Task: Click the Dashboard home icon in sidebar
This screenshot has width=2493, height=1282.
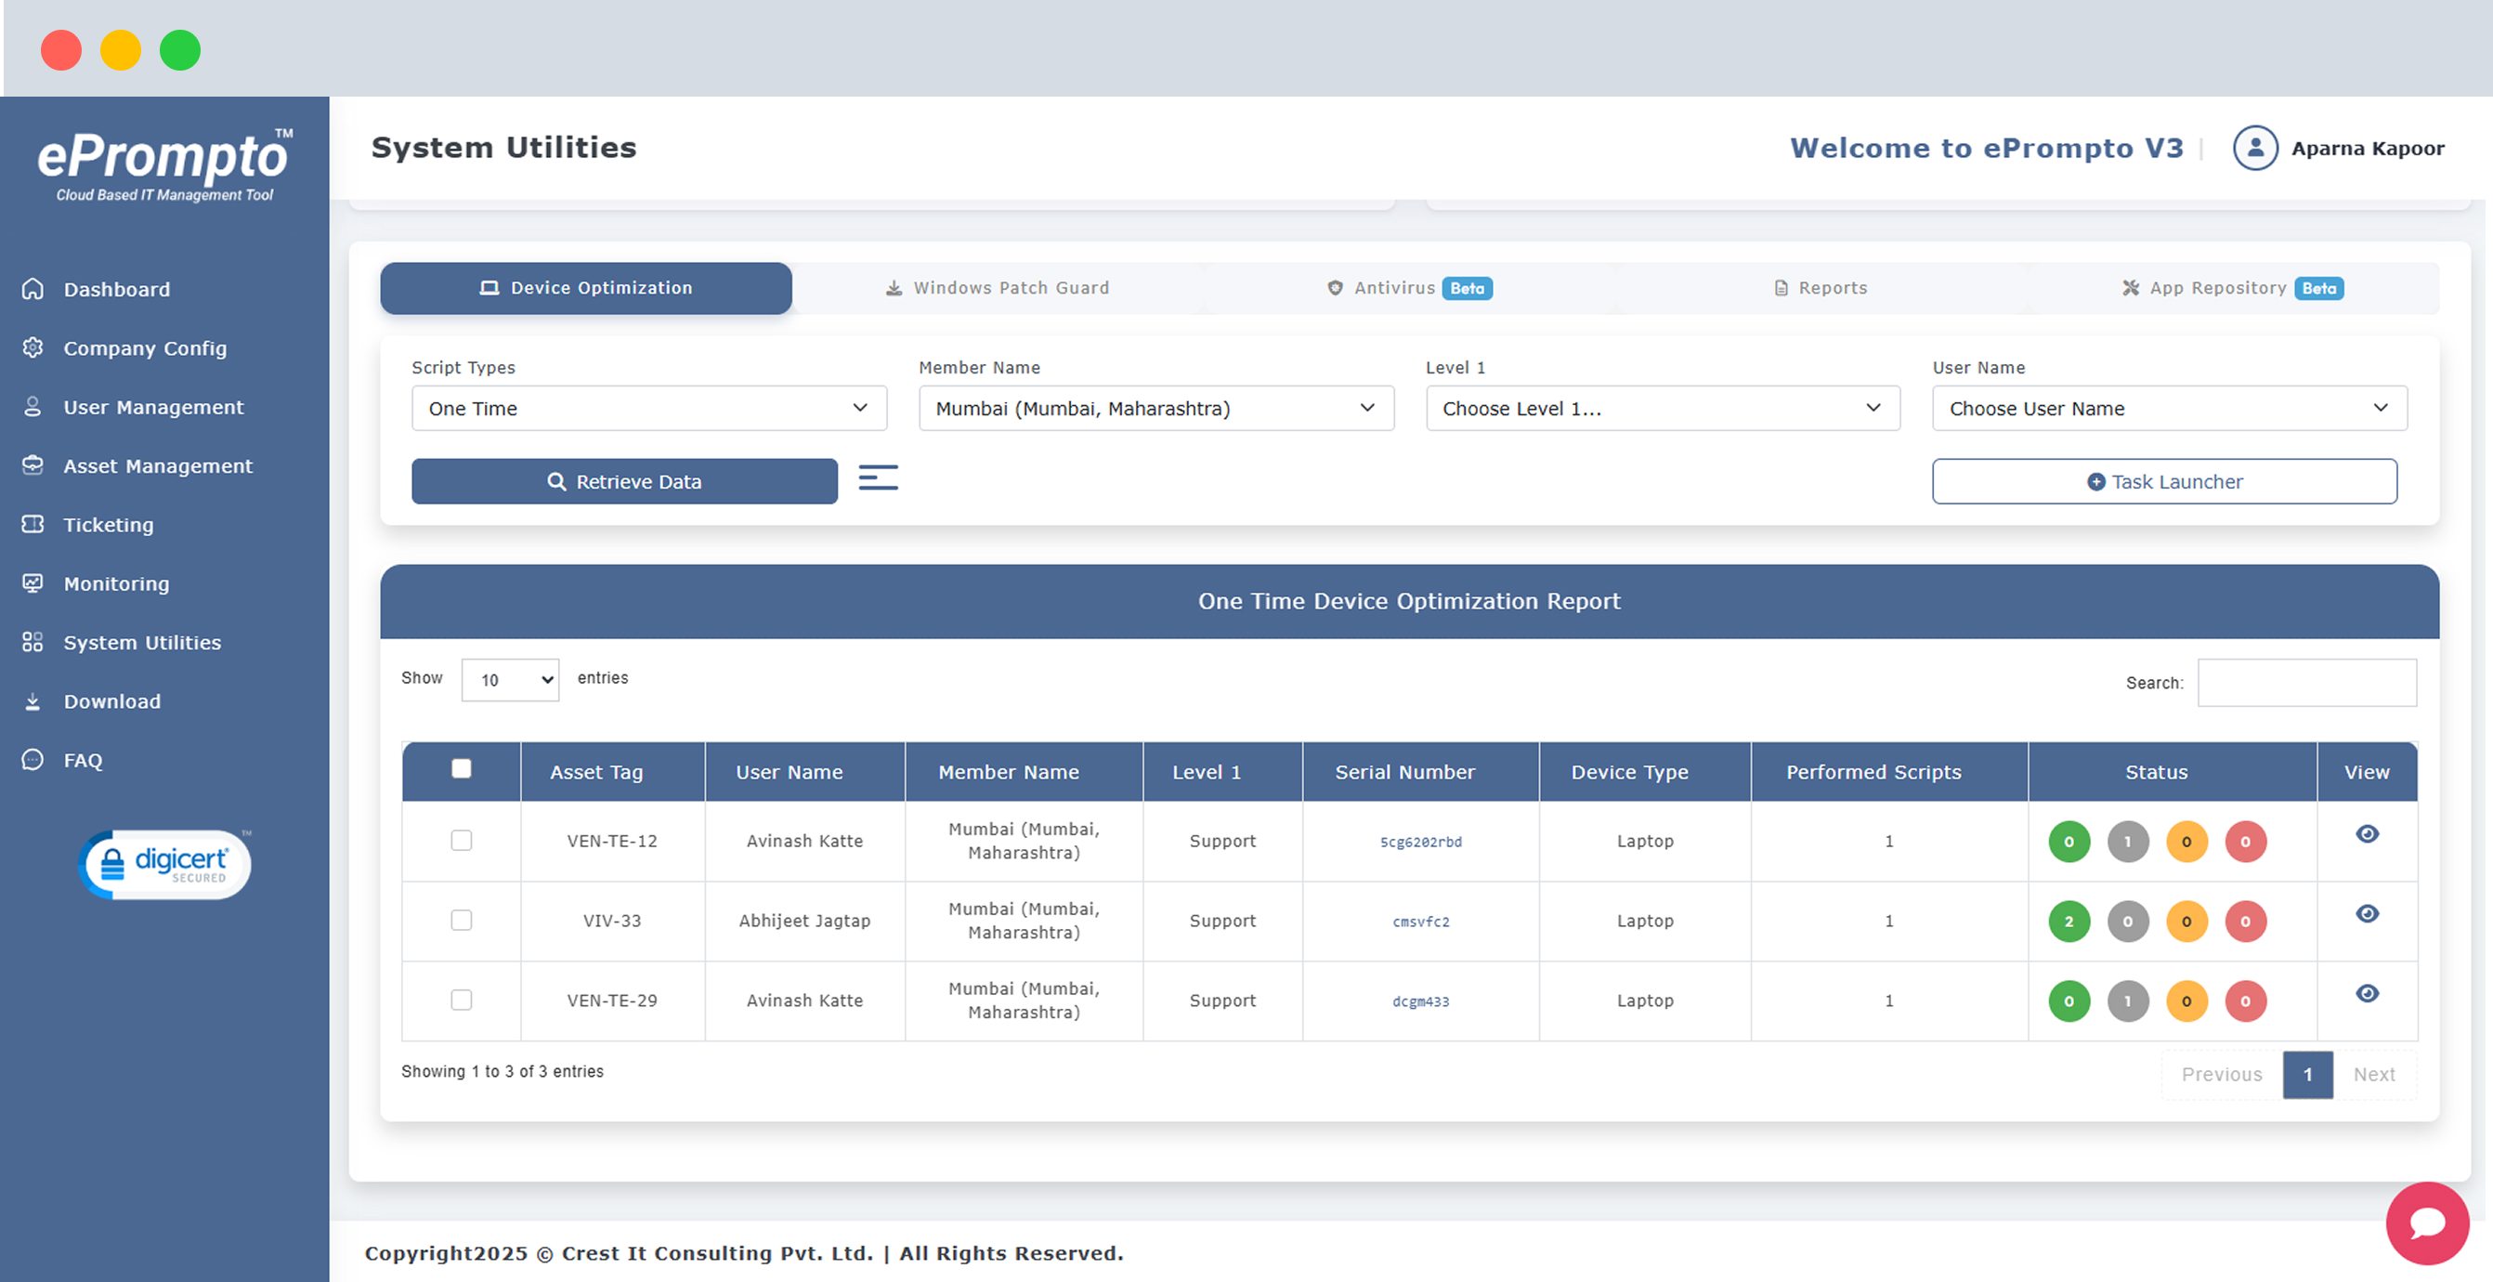Action: pos(33,289)
